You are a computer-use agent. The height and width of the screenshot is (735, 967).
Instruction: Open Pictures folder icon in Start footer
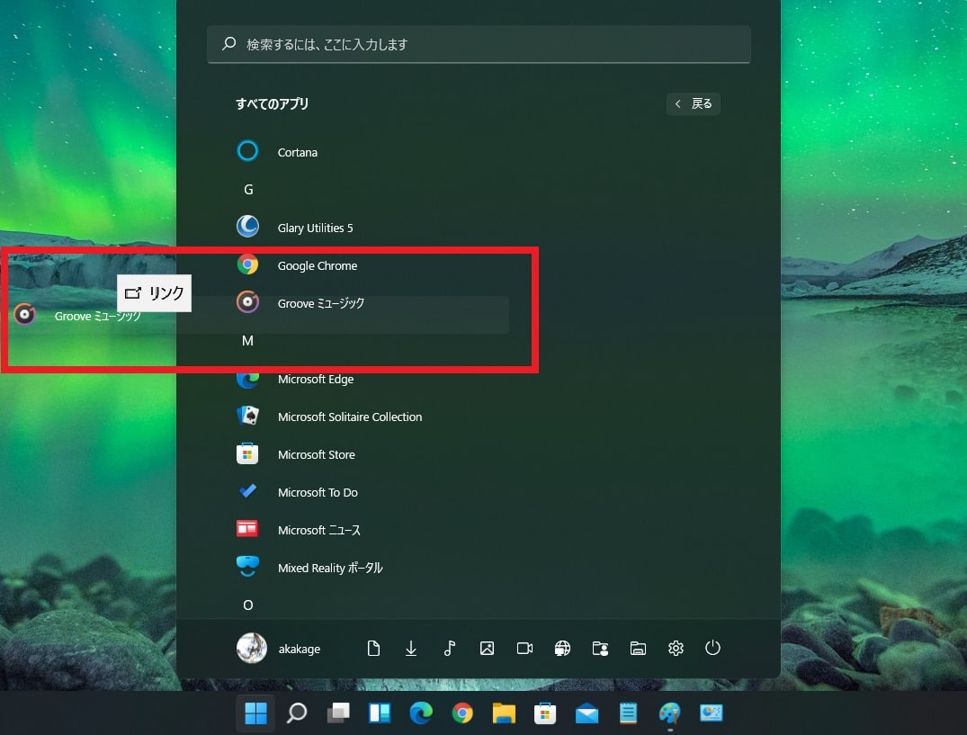pyautogui.click(x=487, y=648)
